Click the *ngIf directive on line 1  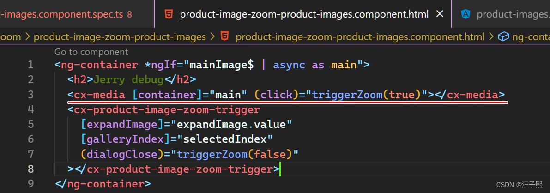161,65
